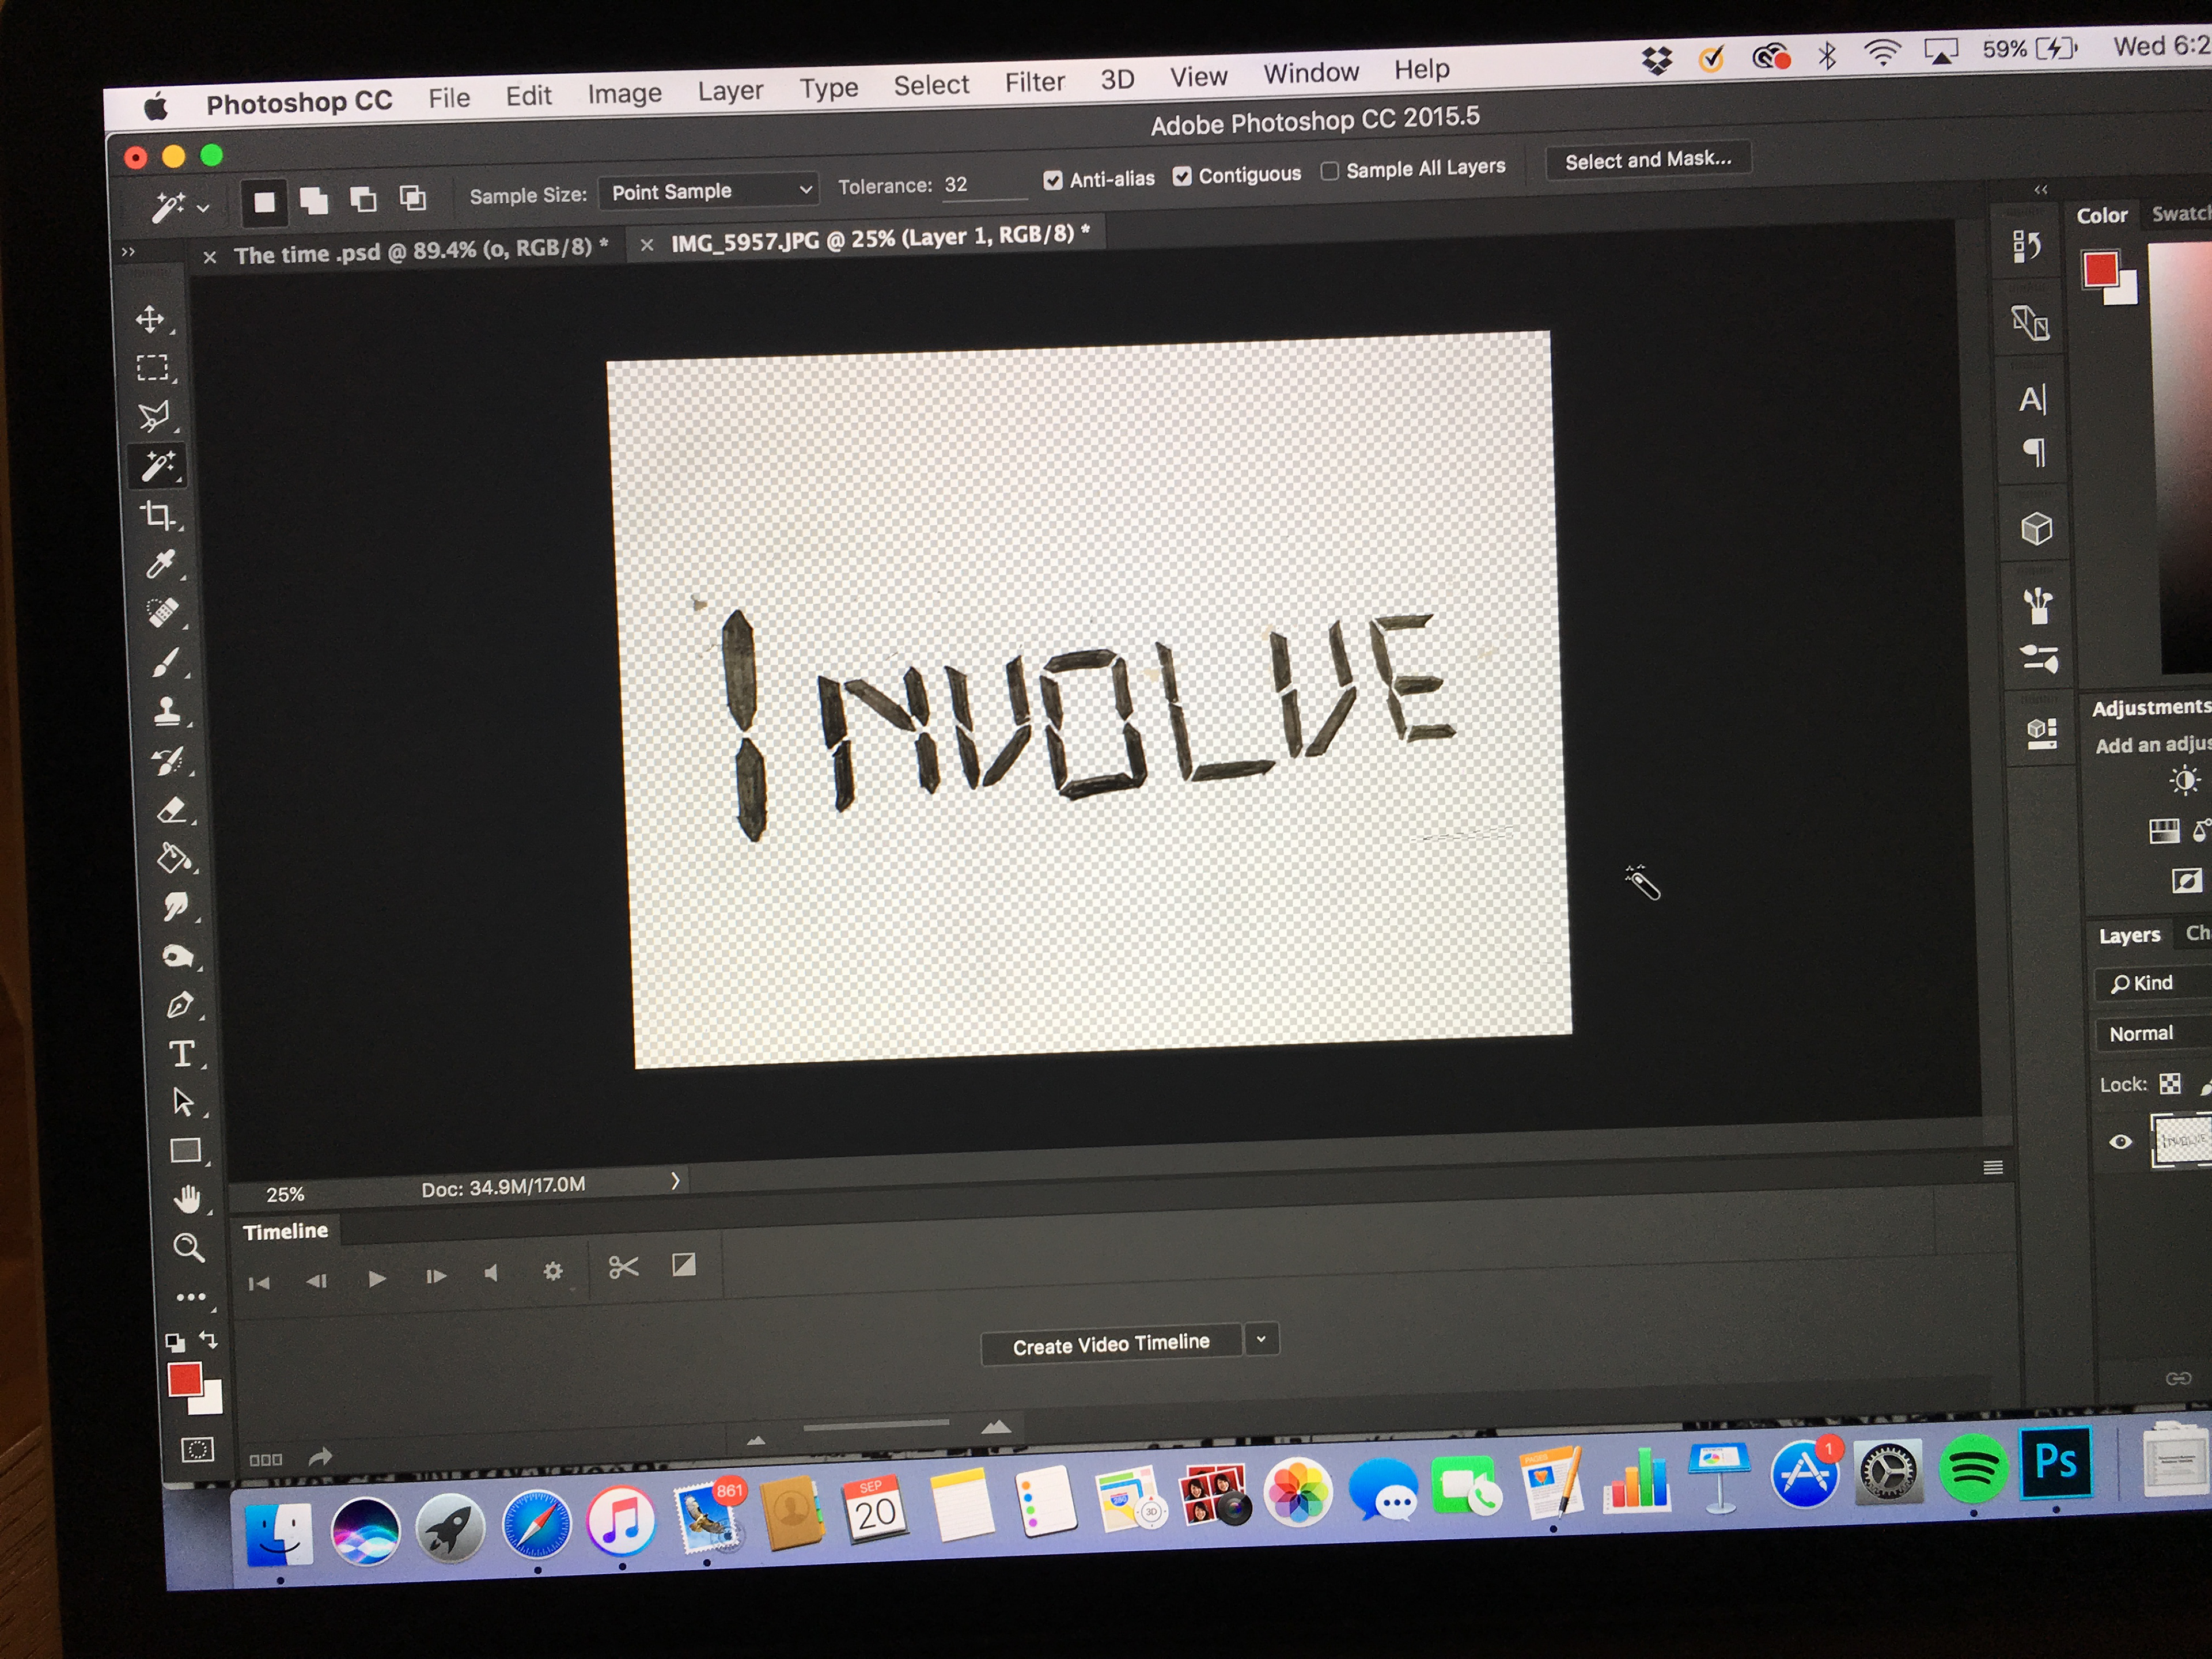Choose Subtract from Selection mode button

click(x=363, y=199)
